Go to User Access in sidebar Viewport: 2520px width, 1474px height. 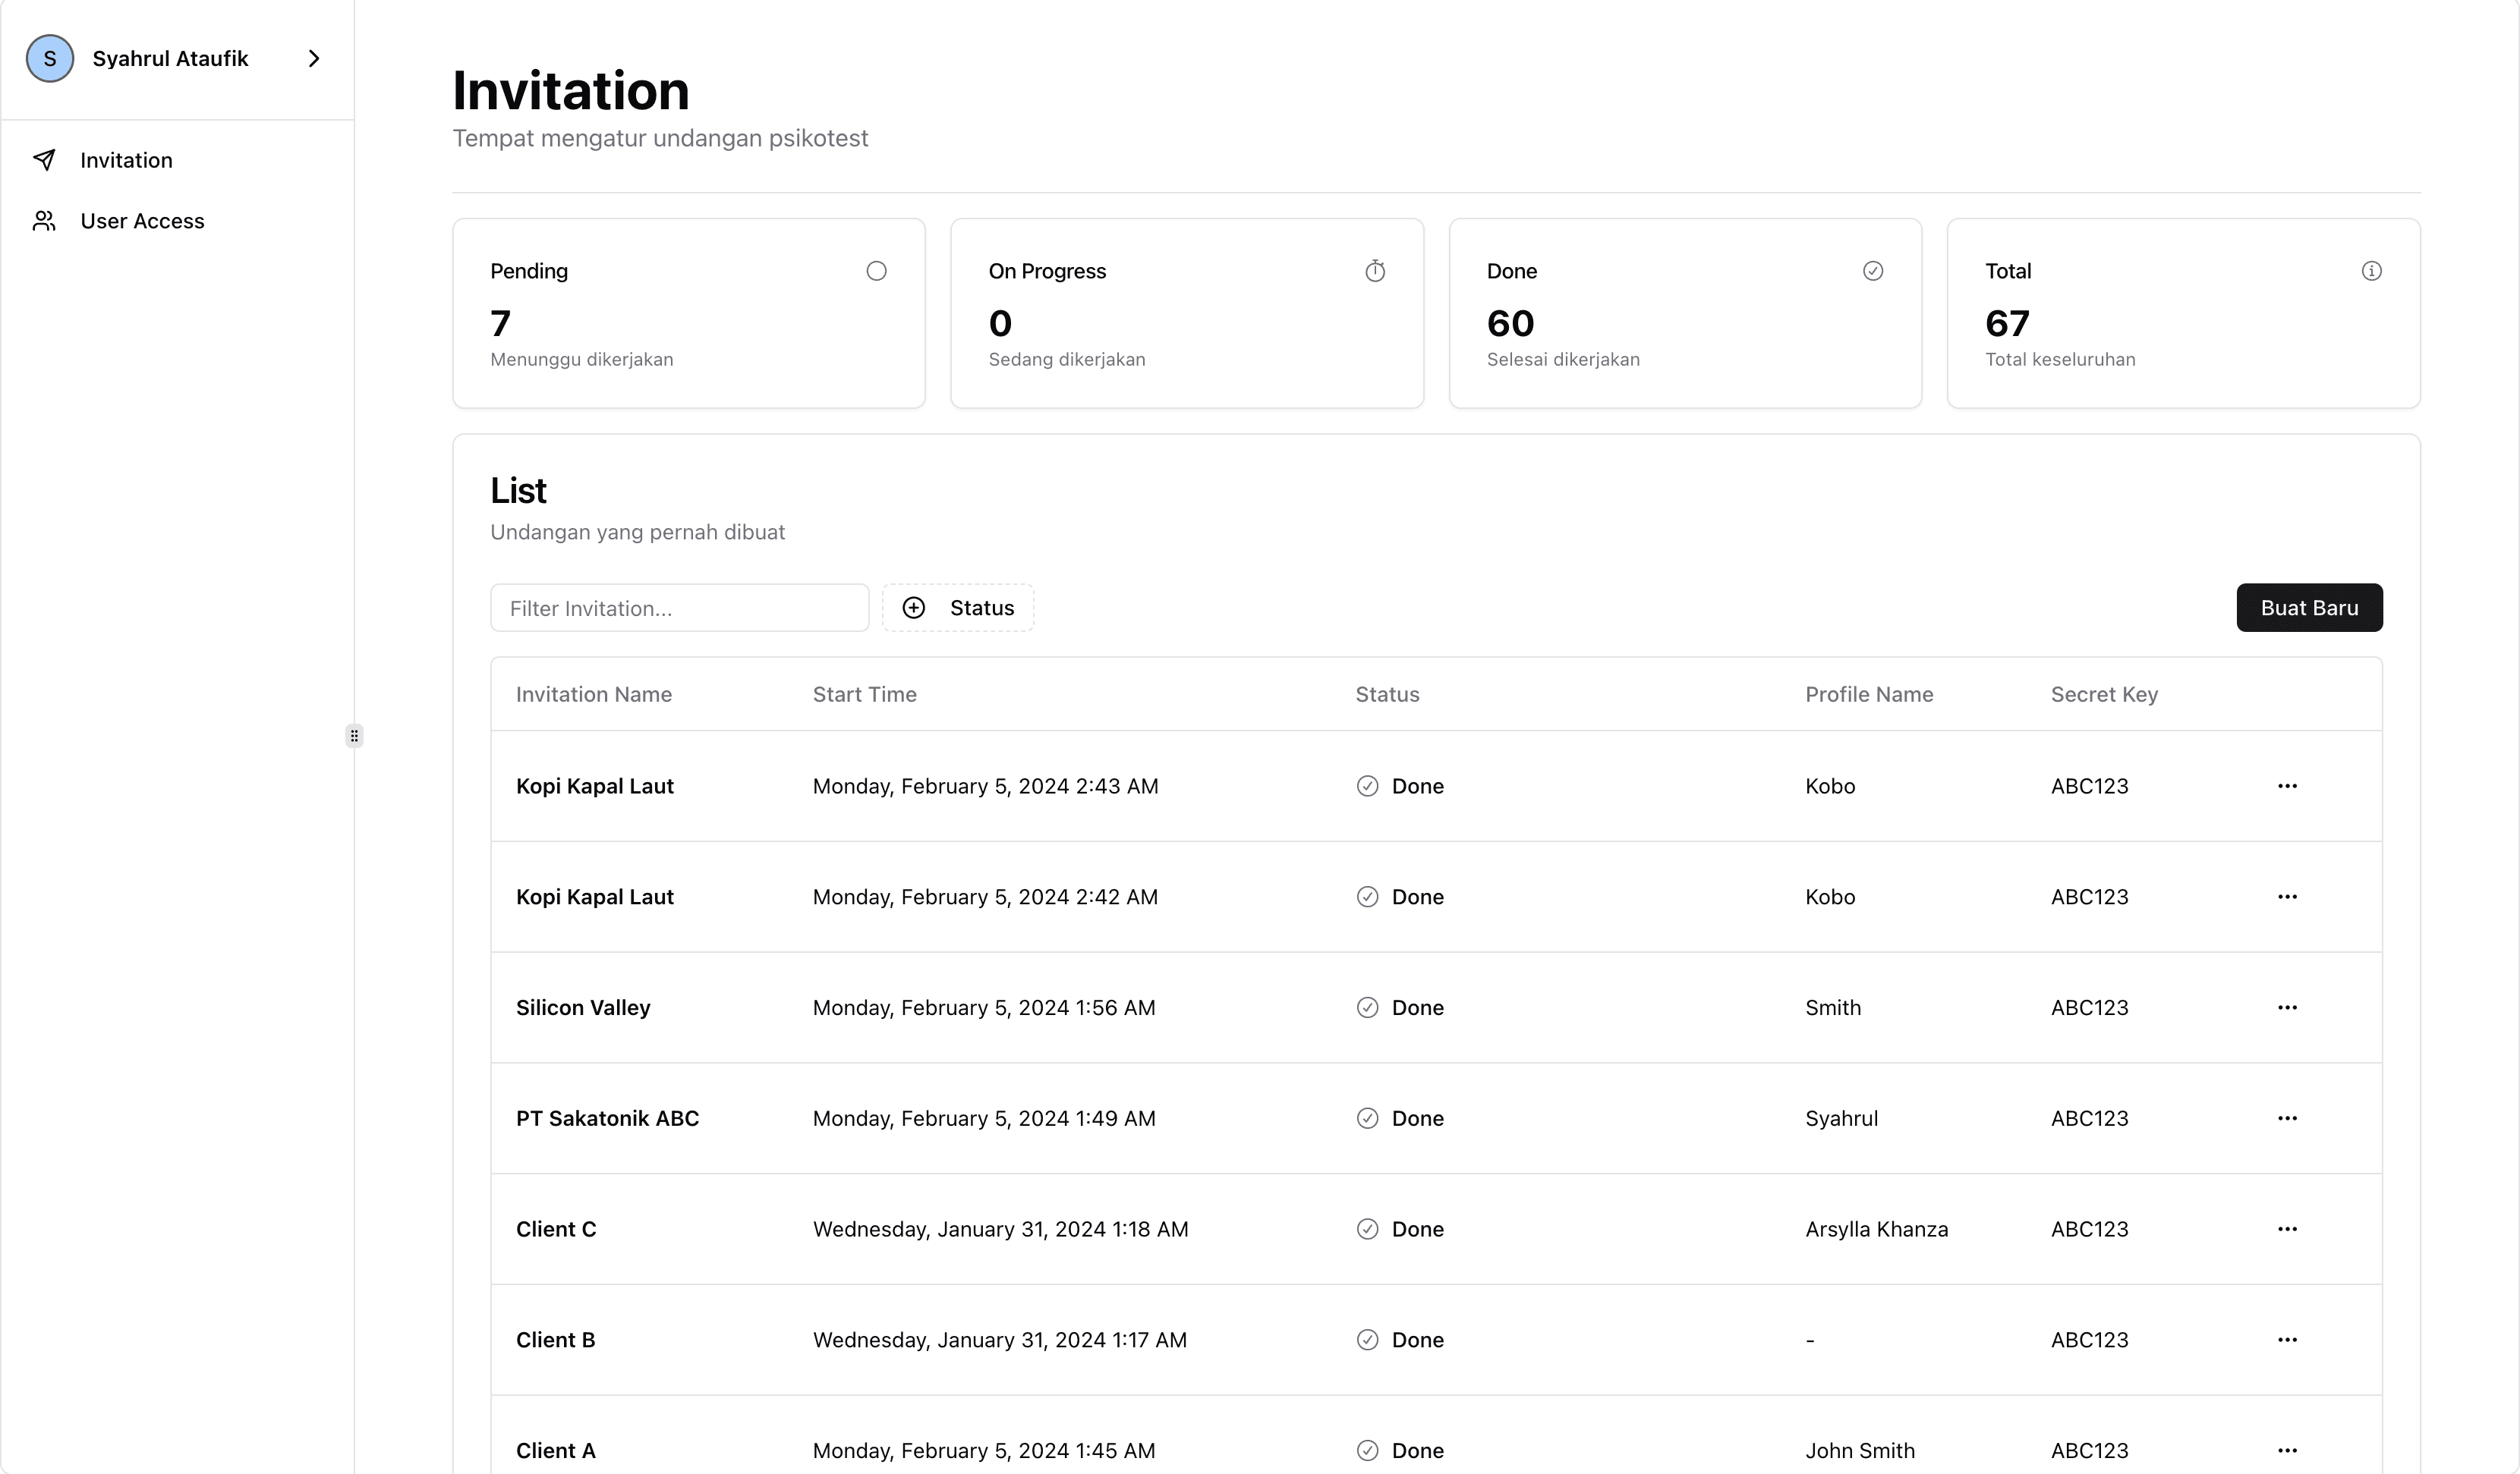click(x=142, y=221)
